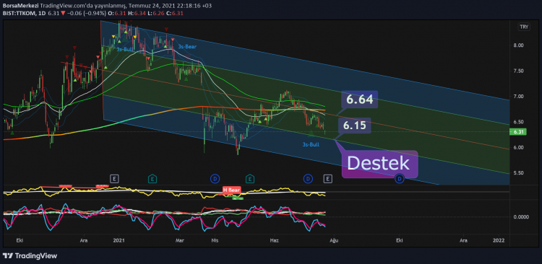Click the 8.00 price axis label
This screenshot has width=542, height=264.
tap(518, 45)
